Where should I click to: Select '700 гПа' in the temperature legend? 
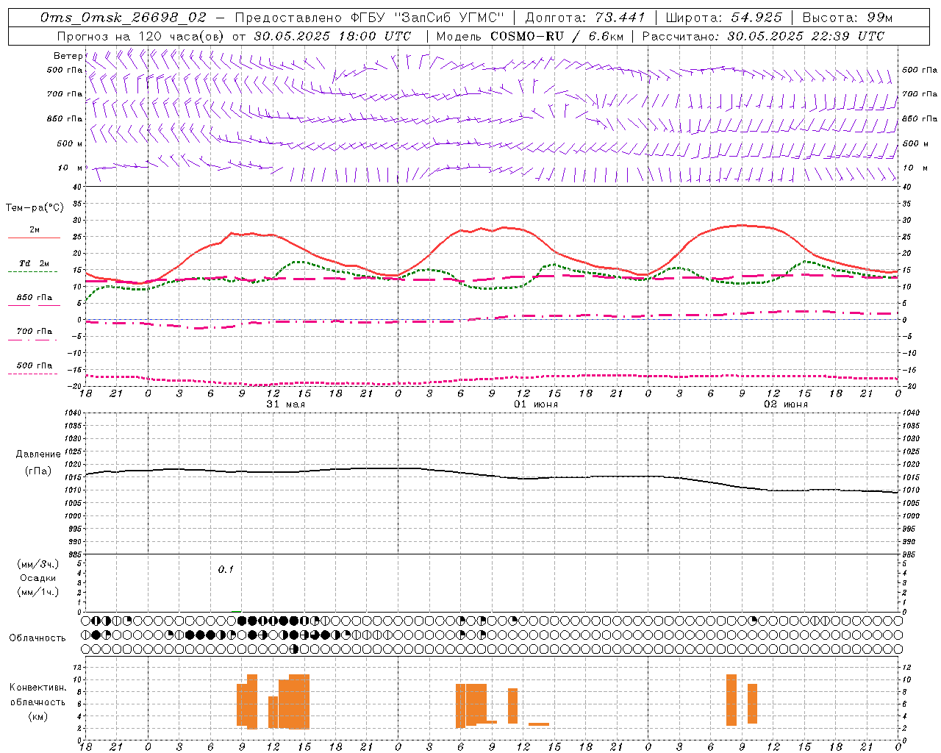click(35, 332)
